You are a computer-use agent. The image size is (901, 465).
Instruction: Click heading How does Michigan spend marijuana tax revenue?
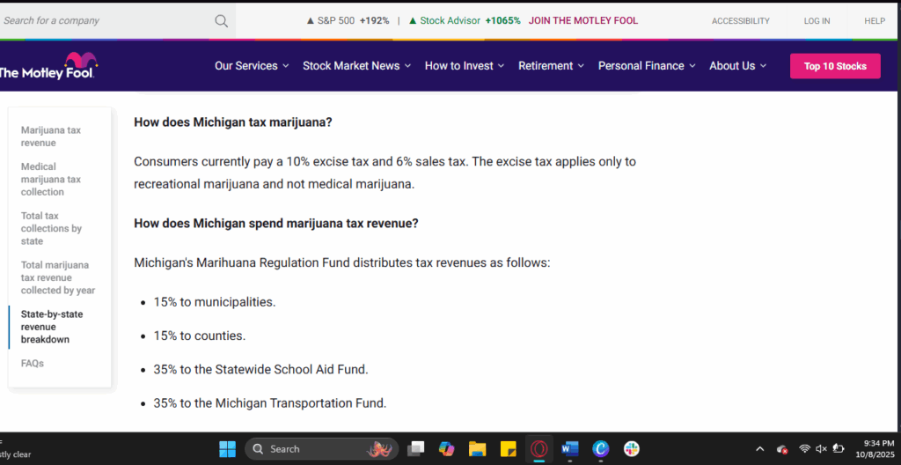point(276,224)
